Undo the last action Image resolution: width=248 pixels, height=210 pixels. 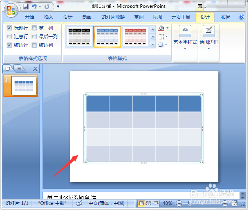coord(34,7)
